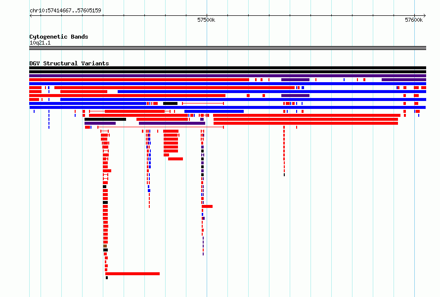Image resolution: width=440 pixels, height=297 pixels.
Task: Click the 57600k scale label
Action: (414, 20)
